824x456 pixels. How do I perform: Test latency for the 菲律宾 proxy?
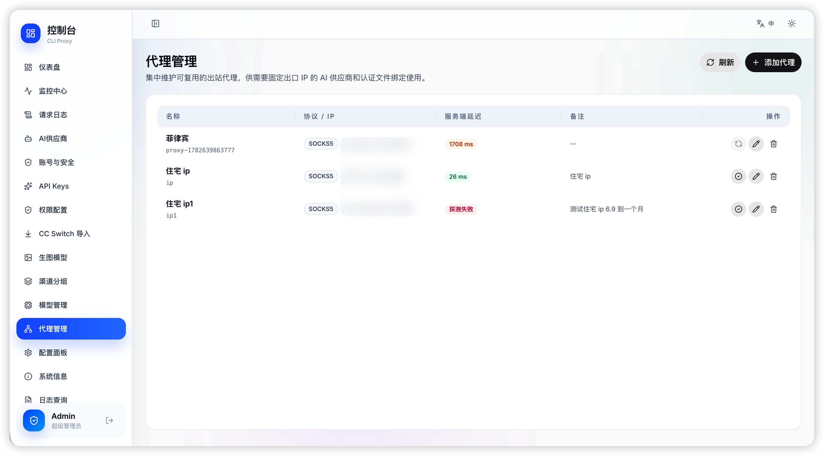[x=738, y=144]
